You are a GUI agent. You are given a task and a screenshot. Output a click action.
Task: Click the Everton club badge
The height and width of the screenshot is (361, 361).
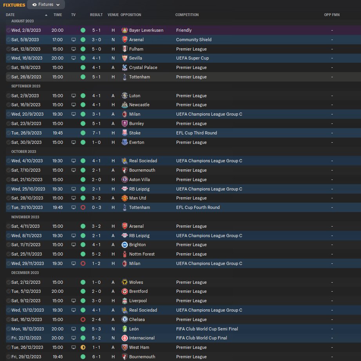pyautogui.click(x=125, y=142)
